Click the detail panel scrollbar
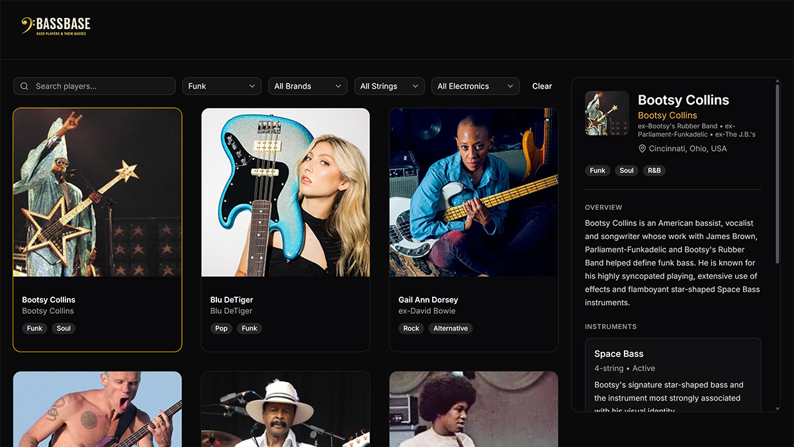This screenshot has height=447, width=794. click(x=778, y=172)
